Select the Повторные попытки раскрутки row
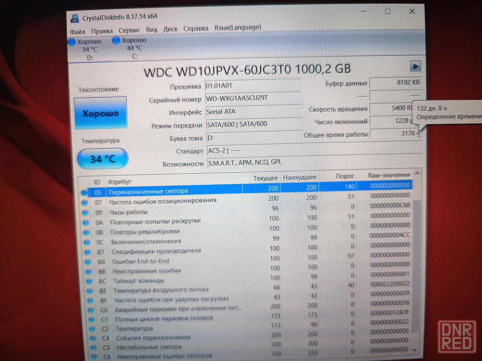Screen dimensions: 482x361 pyautogui.click(x=246, y=219)
